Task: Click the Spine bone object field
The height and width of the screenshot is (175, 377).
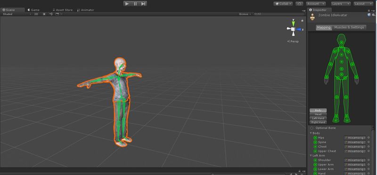Action: coord(355,142)
